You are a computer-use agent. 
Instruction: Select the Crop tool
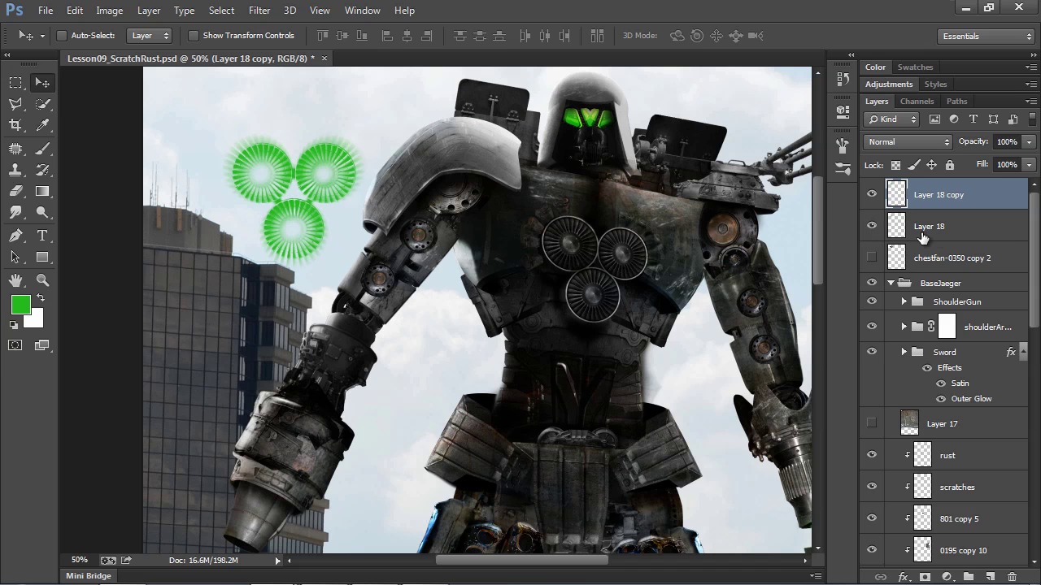pos(15,125)
